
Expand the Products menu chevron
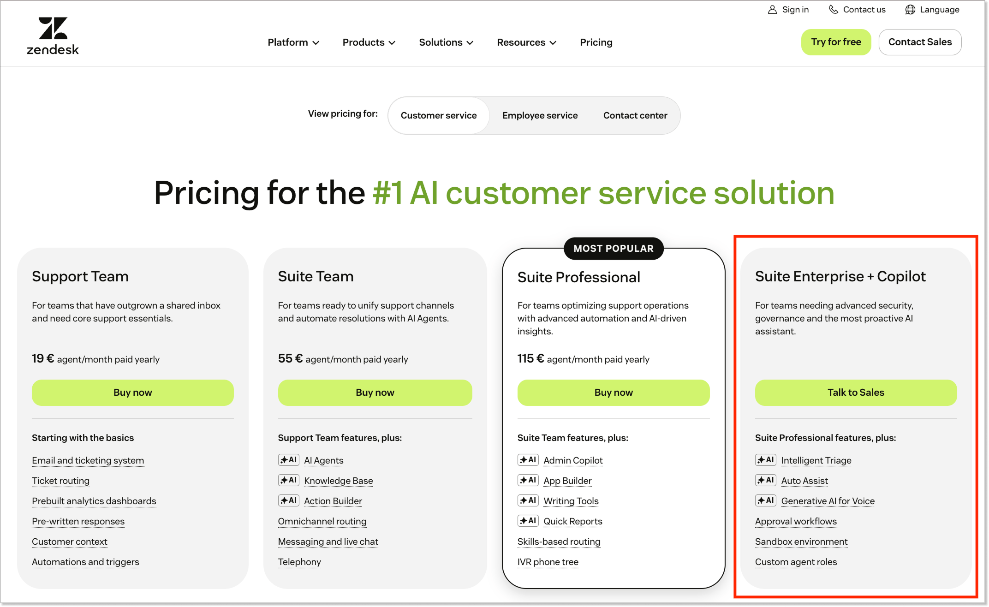click(x=392, y=43)
